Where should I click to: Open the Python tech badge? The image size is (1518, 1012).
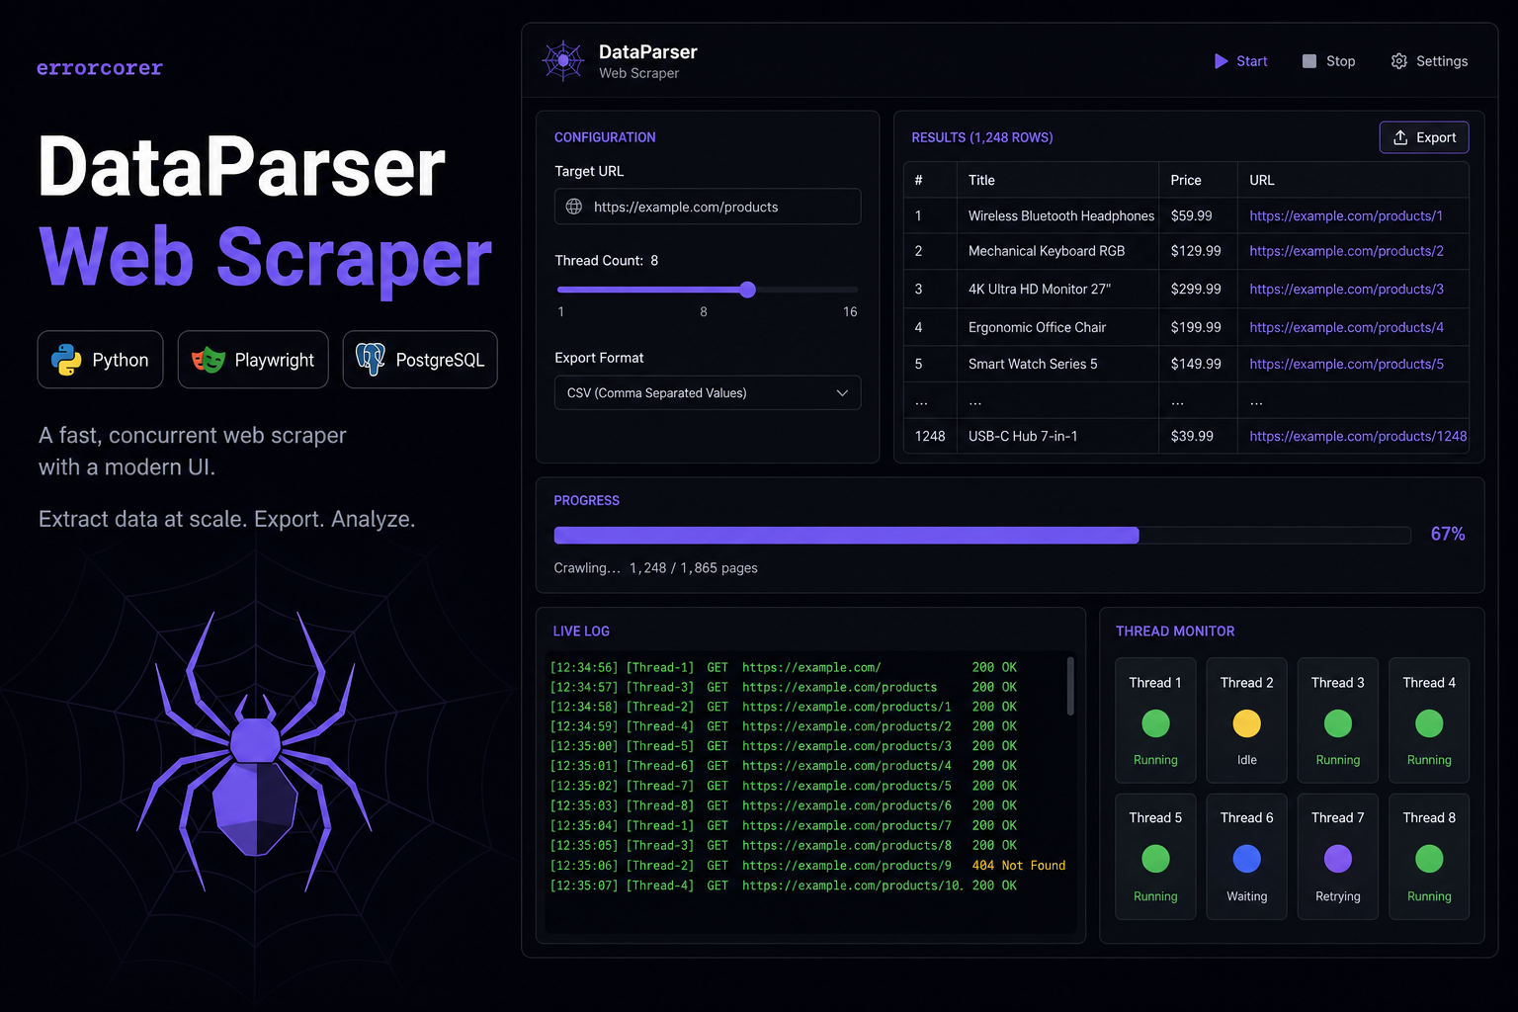100,360
